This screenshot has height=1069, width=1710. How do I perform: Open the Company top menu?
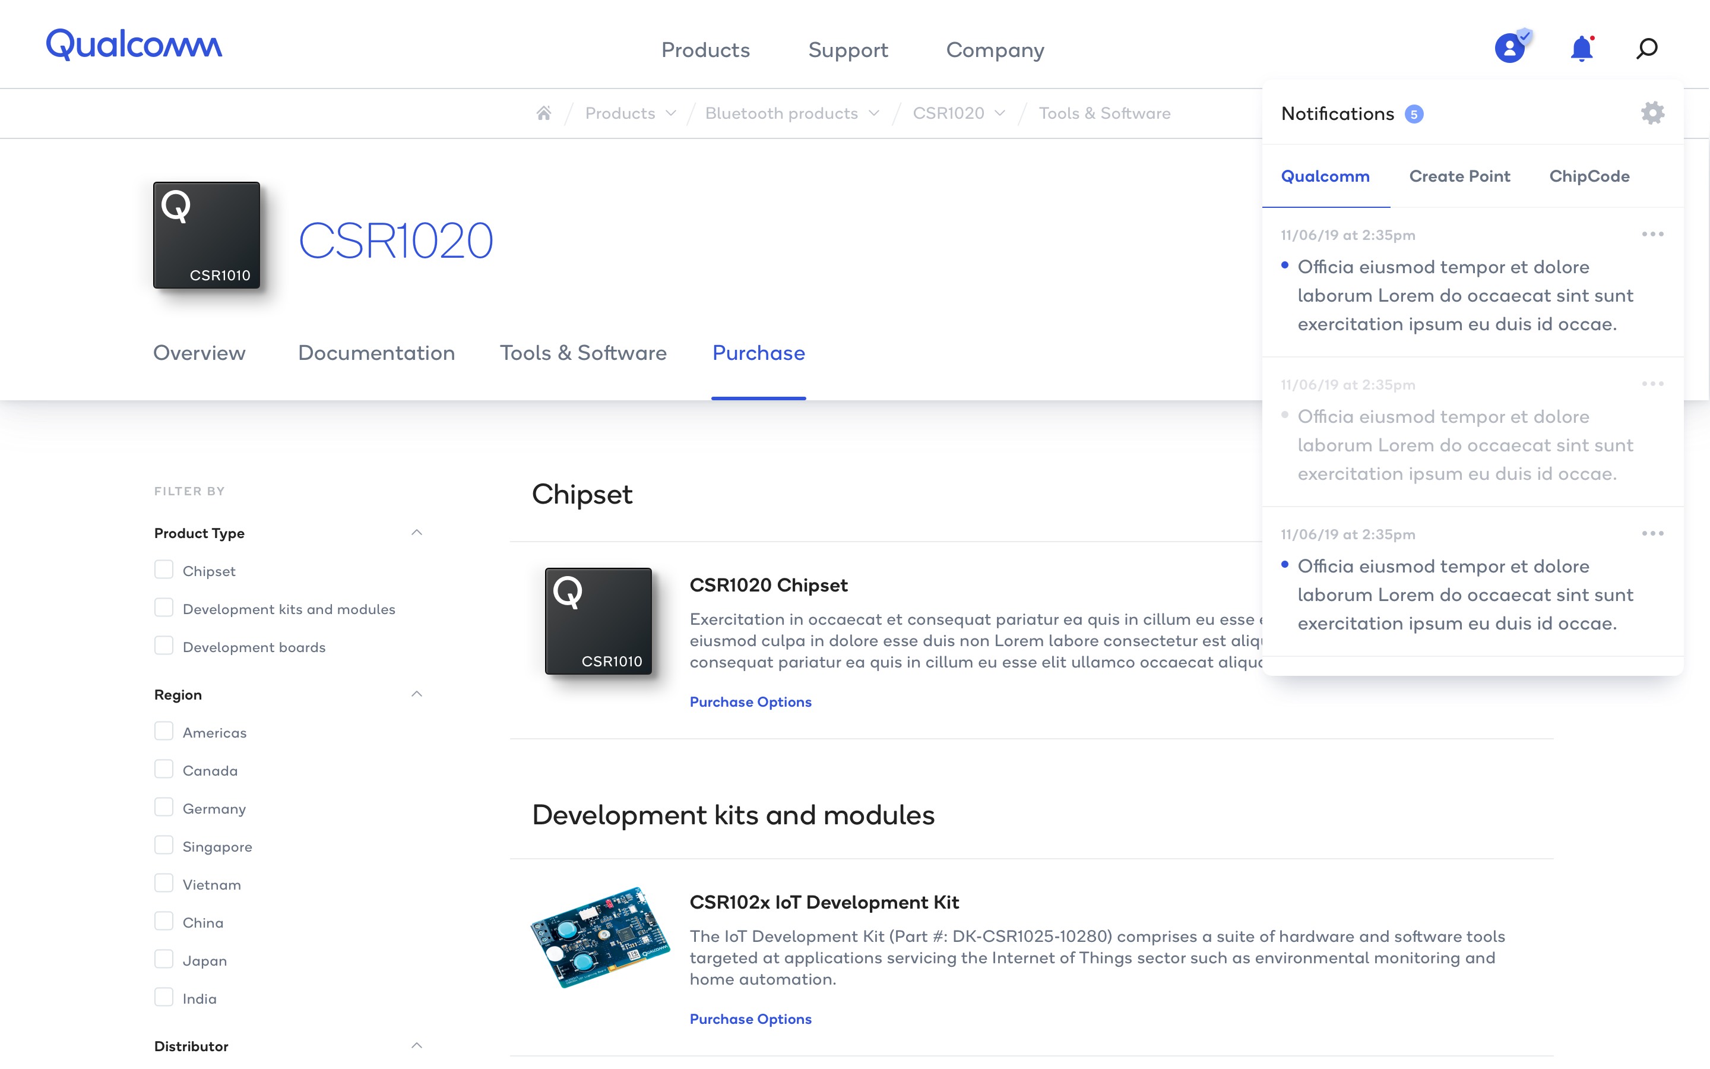(995, 50)
